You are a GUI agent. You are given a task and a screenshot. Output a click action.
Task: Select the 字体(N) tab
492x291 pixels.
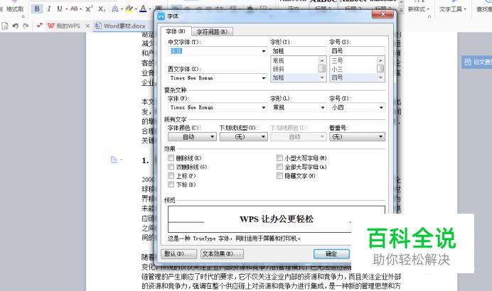tap(176, 31)
